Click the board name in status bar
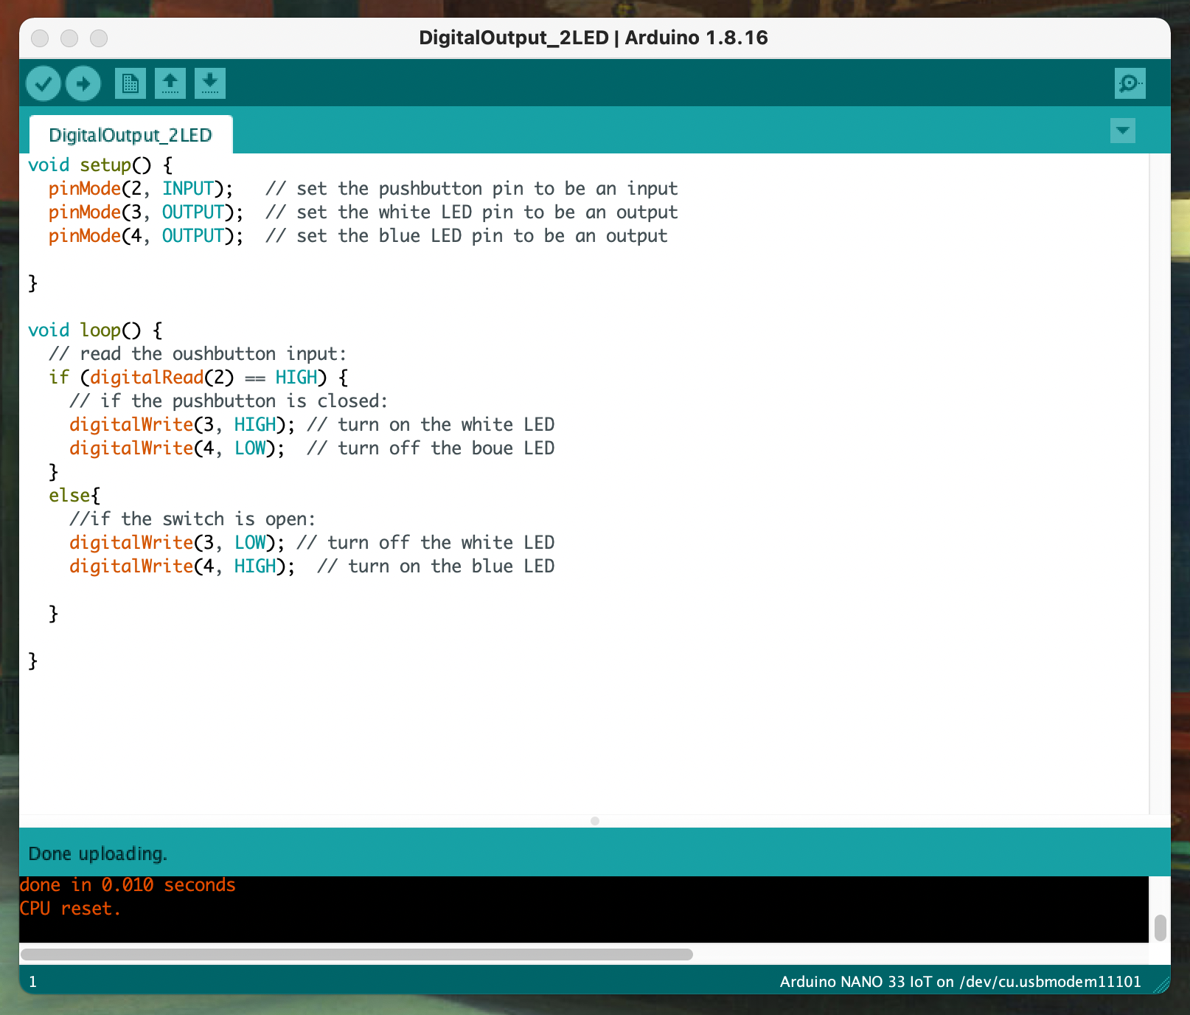Screen dimensions: 1190x1015 pyautogui.click(x=960, y=982)
